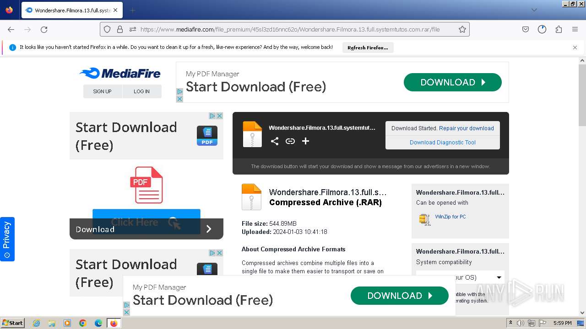Click the SIGN UP button
The width and height of the screenshot is (586, 329).
[x=103, y=91]
